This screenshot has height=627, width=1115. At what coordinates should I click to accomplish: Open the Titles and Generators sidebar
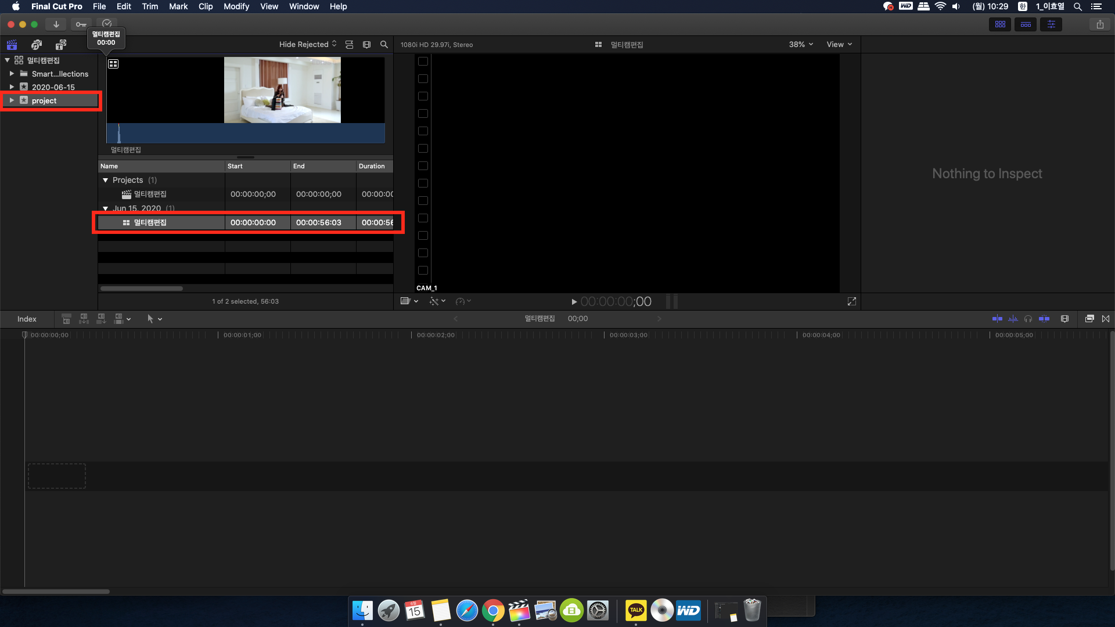point(60,45)
